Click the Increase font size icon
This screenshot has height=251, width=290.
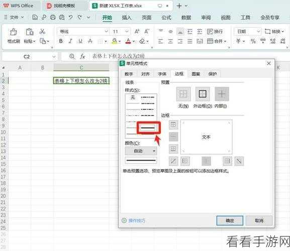[x=137, y=32]
